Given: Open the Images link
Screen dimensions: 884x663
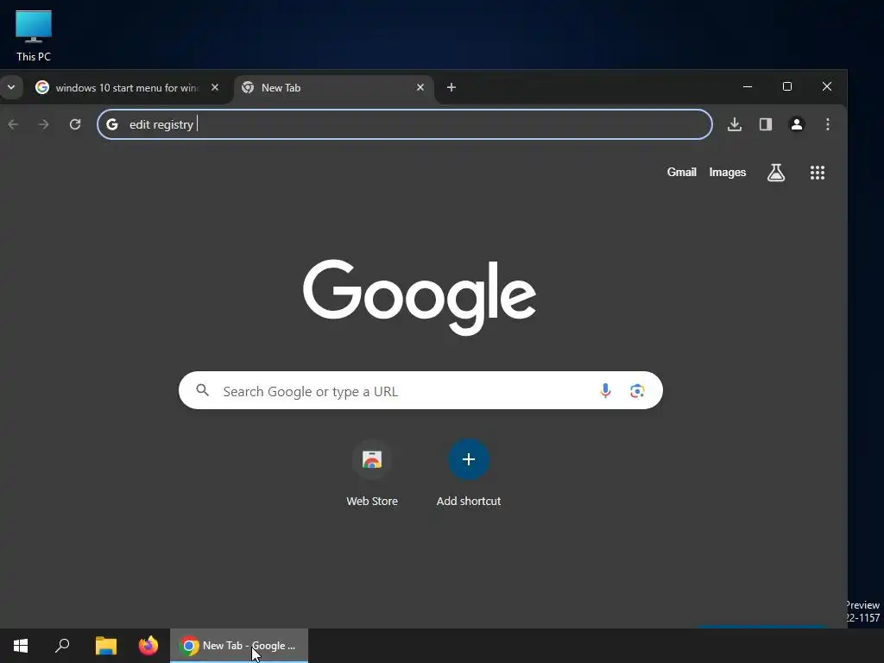Looking at the screenshot, I should pos(727,173).
